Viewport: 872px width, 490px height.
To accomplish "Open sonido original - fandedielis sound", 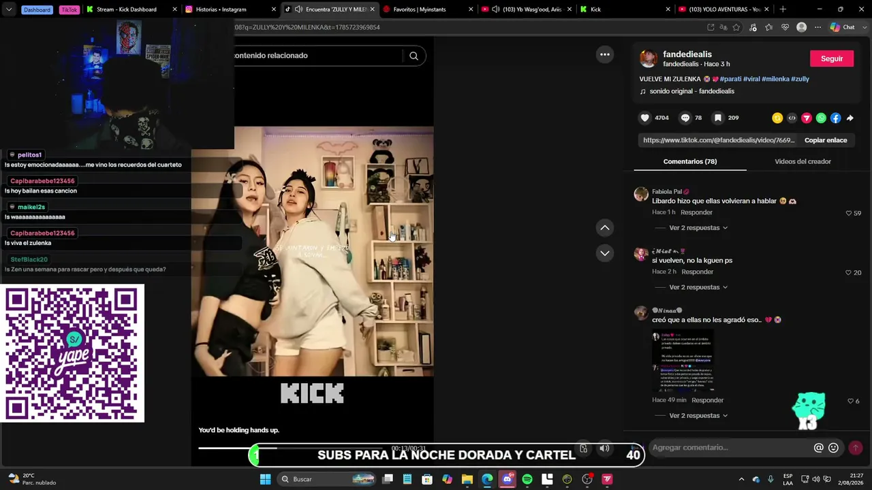I will click(x=691, y=91).
